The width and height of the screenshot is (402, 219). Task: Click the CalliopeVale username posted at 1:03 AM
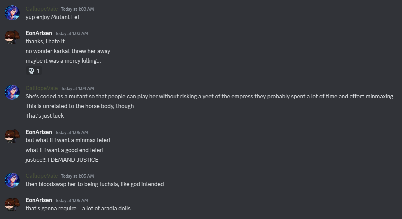tap(42, 9)
